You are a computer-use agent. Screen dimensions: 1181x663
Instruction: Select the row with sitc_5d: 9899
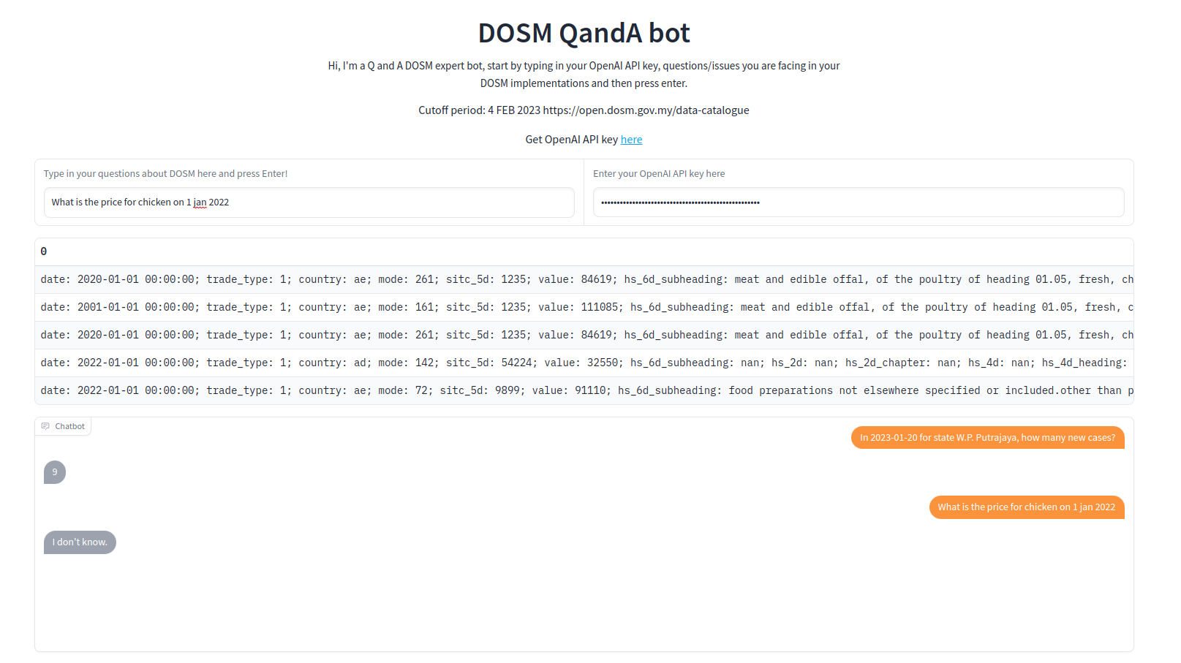(x=584, y=390)
